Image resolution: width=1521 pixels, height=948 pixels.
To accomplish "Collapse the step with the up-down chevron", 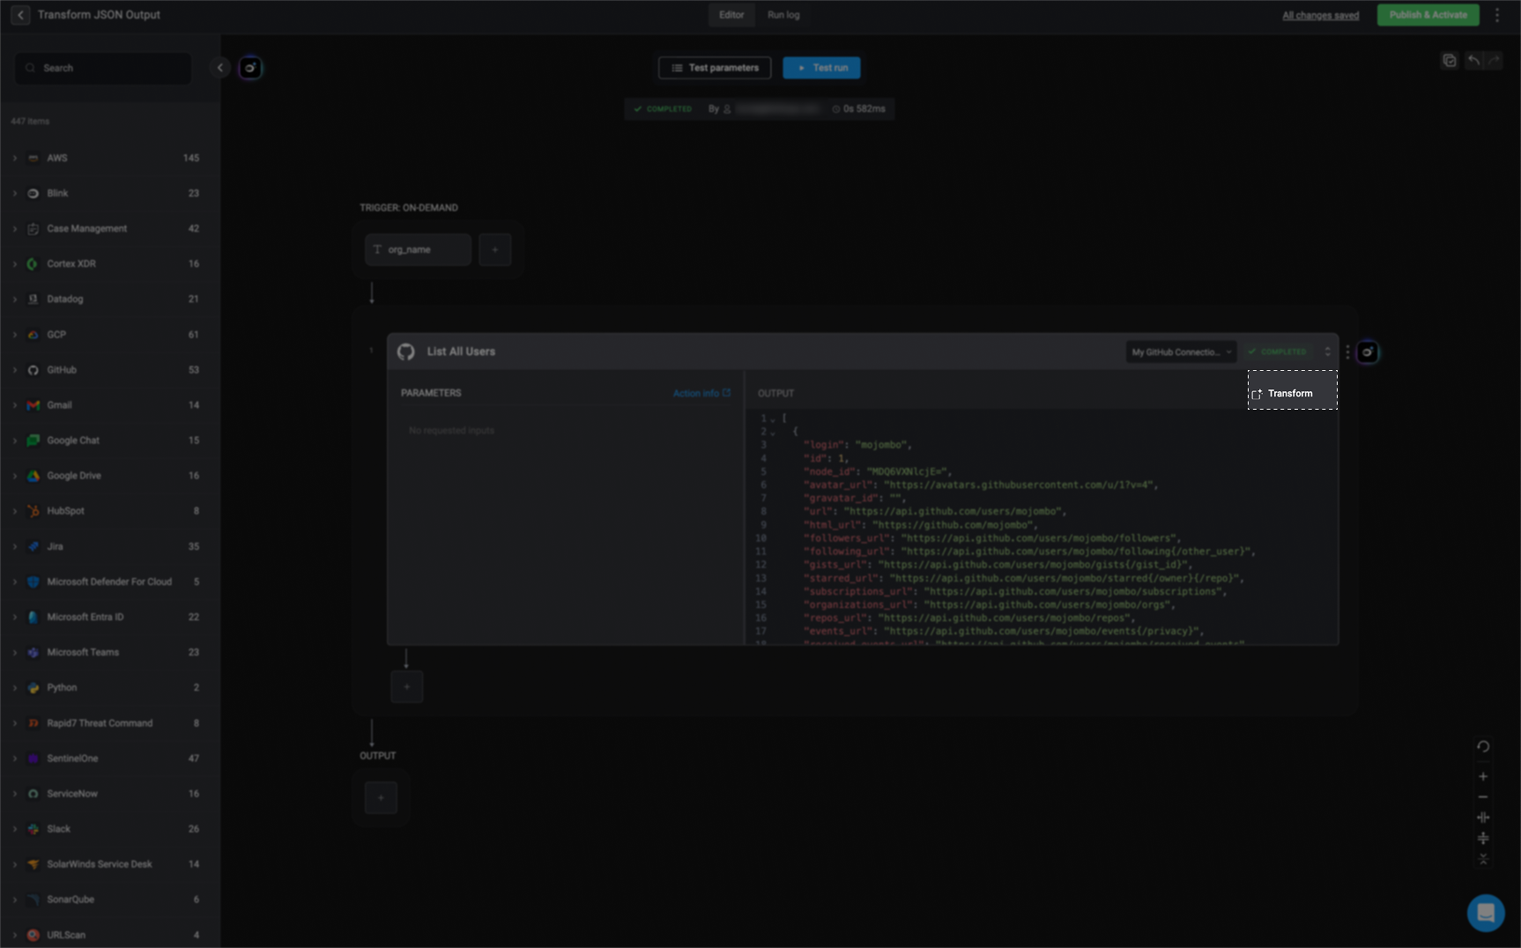I will pos(1327,352).
